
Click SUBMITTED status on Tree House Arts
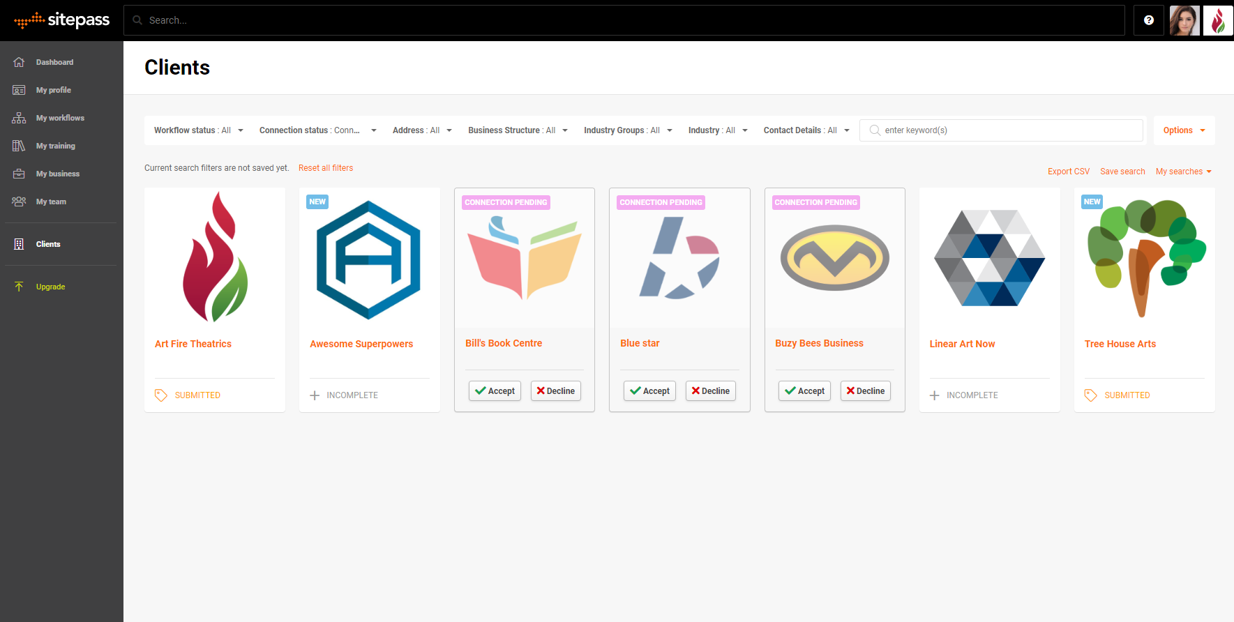[1127, 395]
